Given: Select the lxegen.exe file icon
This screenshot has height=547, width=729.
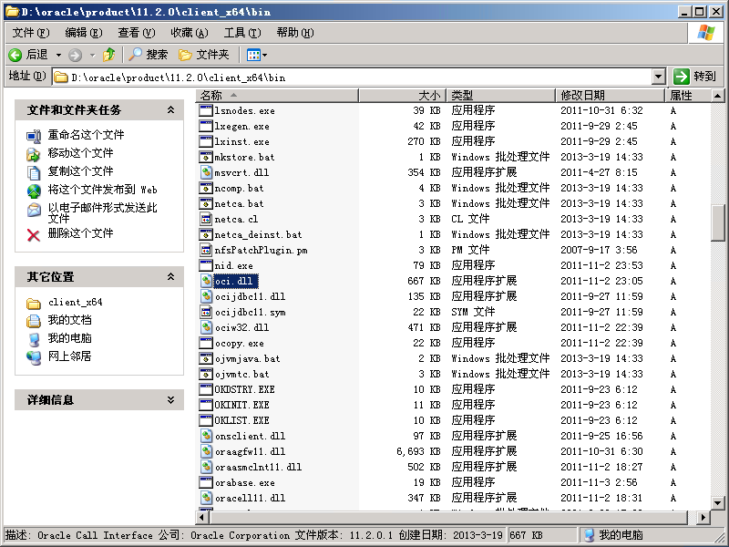Looking at the screenshot, I should [206, 126].
